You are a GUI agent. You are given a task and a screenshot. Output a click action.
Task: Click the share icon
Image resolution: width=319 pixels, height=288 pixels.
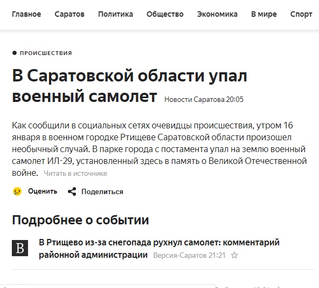[x=72, y=191]
